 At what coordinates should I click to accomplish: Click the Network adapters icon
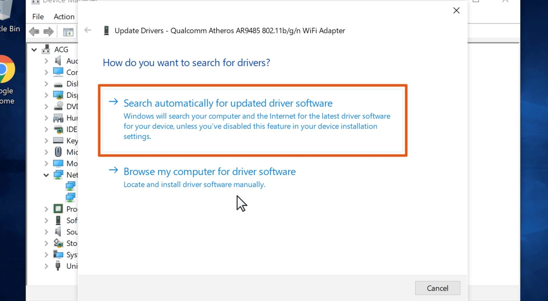tap(58, 175)
